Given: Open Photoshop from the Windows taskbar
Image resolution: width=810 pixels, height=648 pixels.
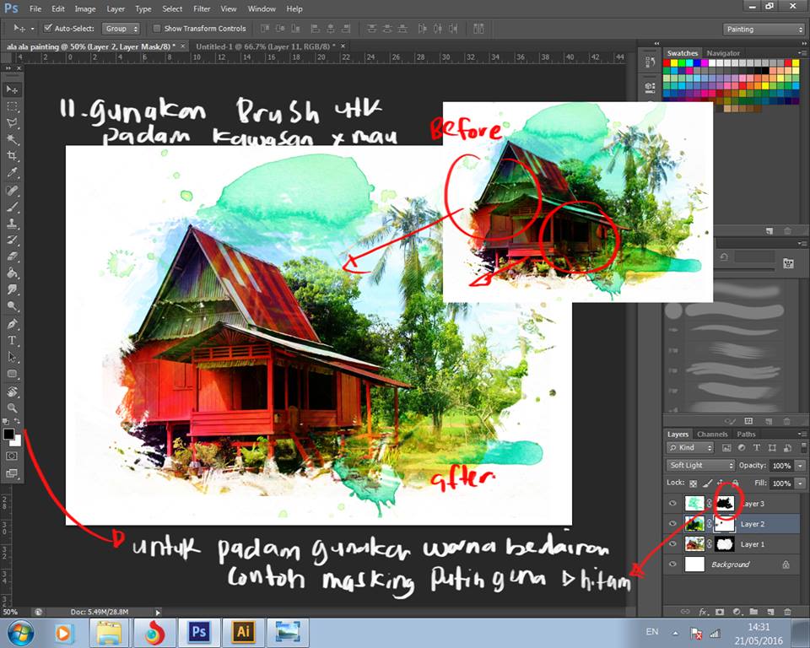Looking at the screenshot, I should [199, 632].
